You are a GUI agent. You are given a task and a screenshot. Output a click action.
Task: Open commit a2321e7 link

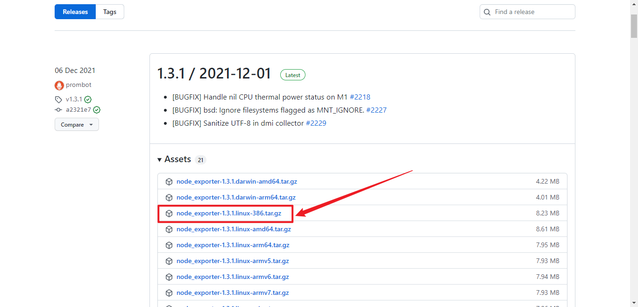[78, 110]
